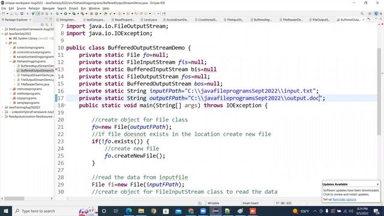The height and width of the screenshot is (216, 384).
Task: Expand the oopsprograms package
Action: click(x=11, y=98)
